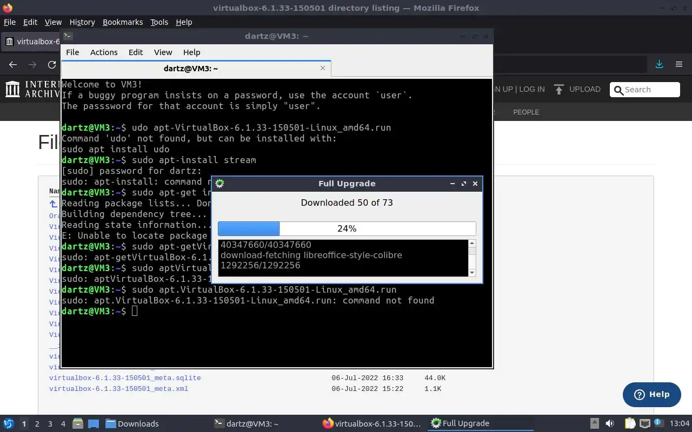The height and width of the screenshot is (432, 692).
Task: Open the terminal Edit menu
Action: pyautogui.click(x=136, y=52)
